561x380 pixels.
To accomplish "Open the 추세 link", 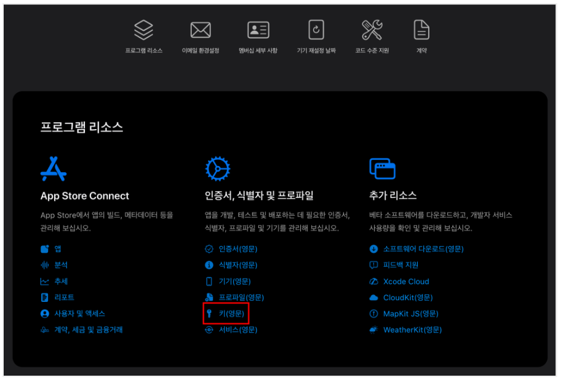I will pyautogui.click(x=61, y=282).
